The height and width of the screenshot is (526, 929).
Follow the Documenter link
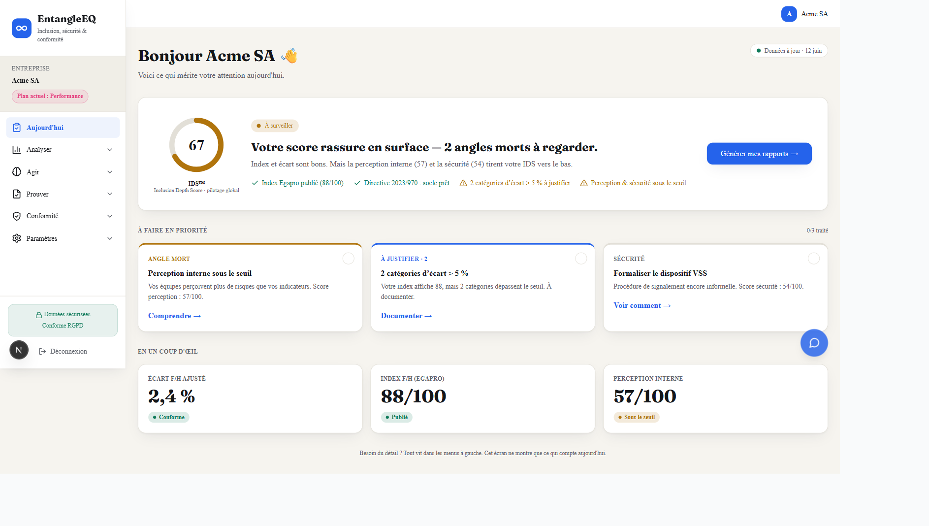point(406,316)
